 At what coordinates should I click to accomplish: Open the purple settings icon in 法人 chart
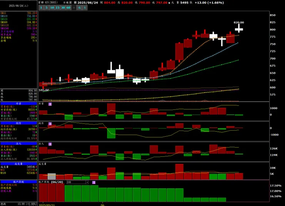[50, 144]
